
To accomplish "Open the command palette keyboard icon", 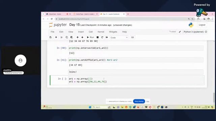I will pos(132,37).
